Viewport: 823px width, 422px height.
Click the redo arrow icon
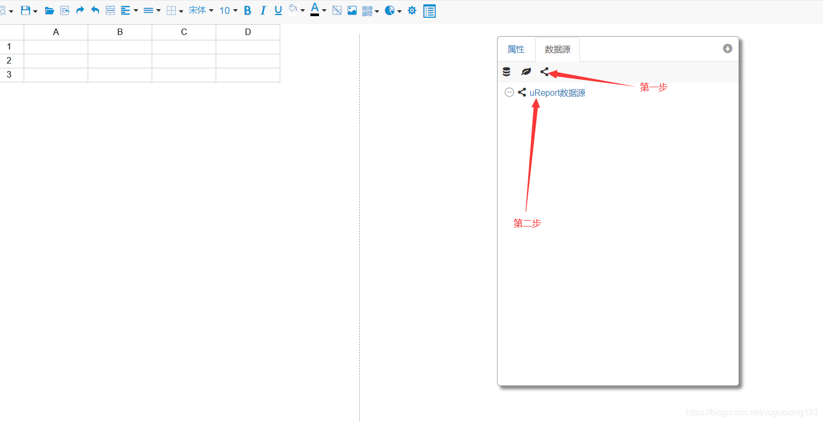pyautogui.click(x=80, y=10)
